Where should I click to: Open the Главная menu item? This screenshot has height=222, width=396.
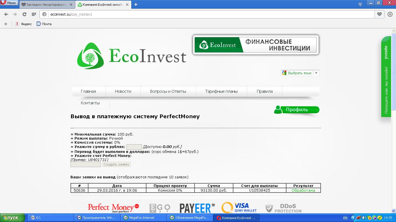tap(88, 91)
